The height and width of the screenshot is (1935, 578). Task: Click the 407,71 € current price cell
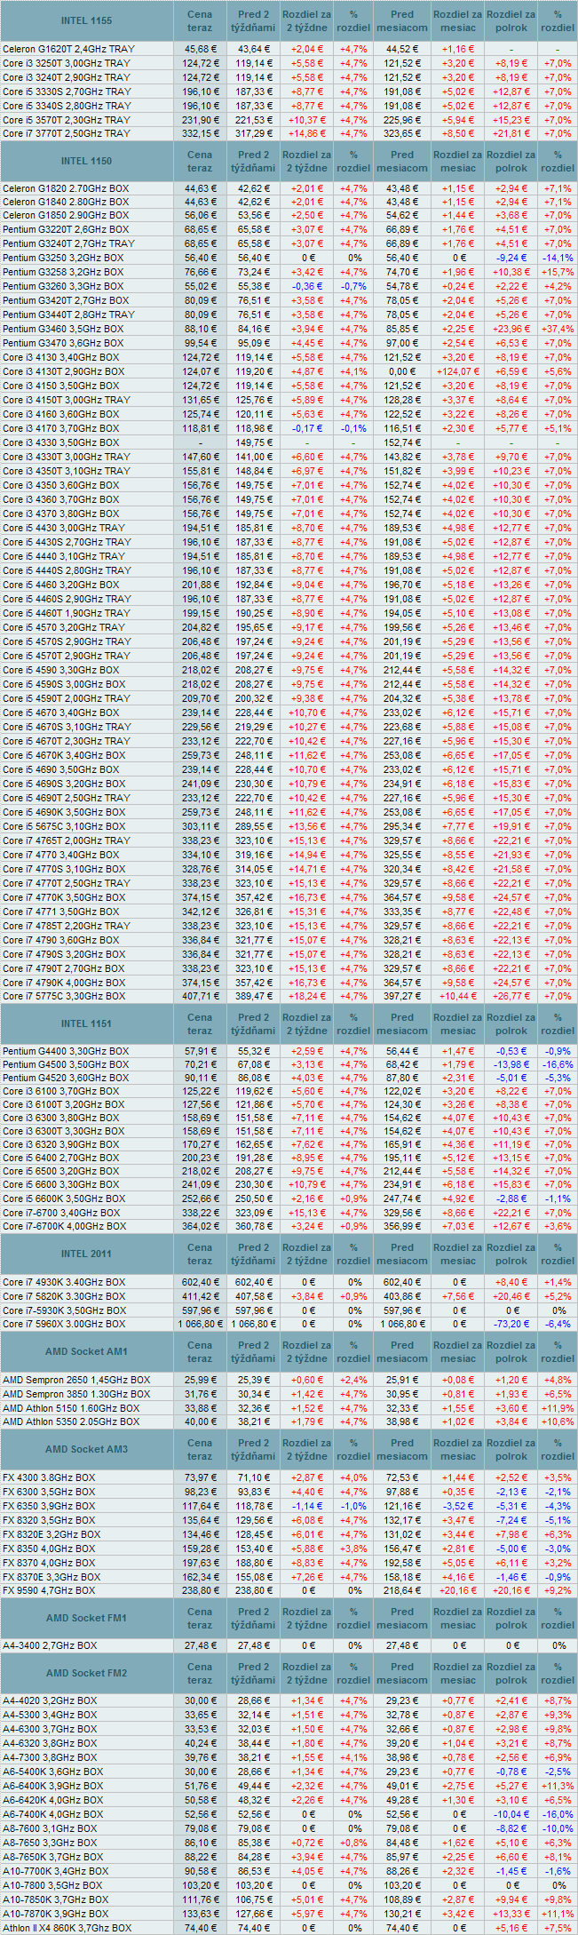(201, 997)
